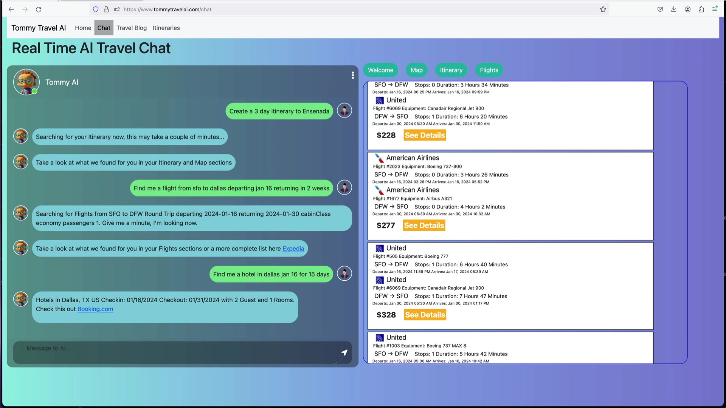Open the Travel Blog nav item
Screen dimensions: 726x408
point(132,28)
